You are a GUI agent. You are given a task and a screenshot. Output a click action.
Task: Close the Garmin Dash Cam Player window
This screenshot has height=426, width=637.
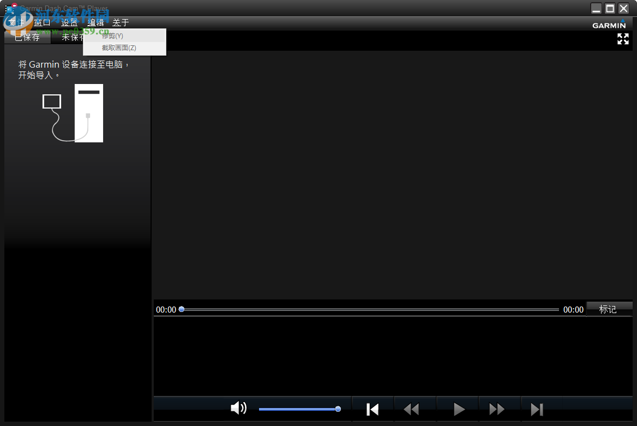pos(623,9)
